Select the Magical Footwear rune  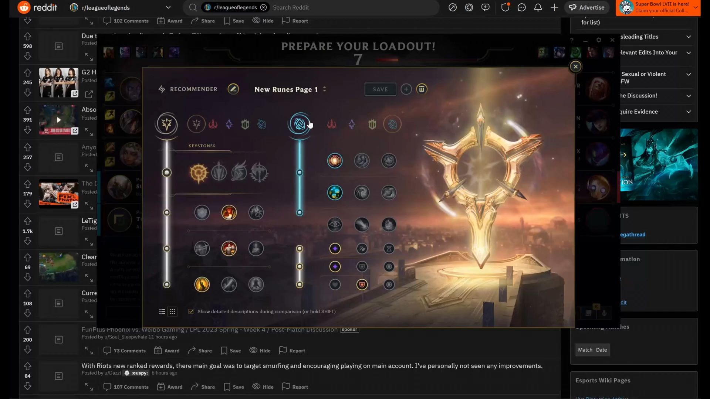tap(362, 161)
